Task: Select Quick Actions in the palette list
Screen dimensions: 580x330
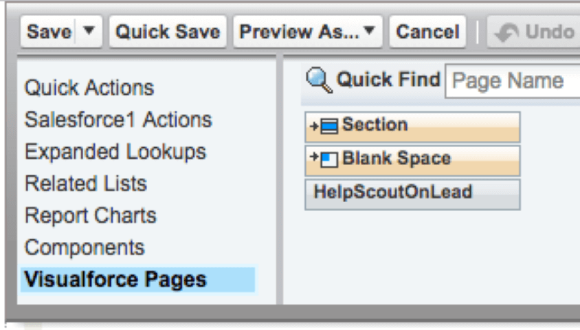Action: click(x=89, y=88)
